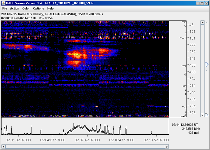Click frequency label 282
Viewport: 210px width, 150px height.
point(192,52)
